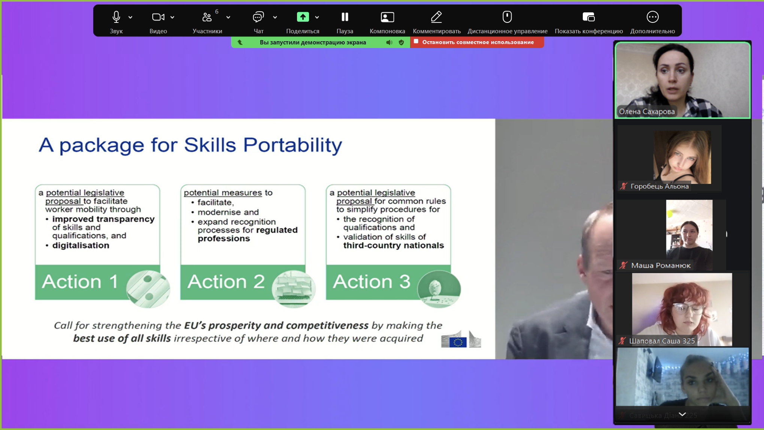Click the green security shield icon
This screenshot has width=764, height=430.
tap(401, 42)
